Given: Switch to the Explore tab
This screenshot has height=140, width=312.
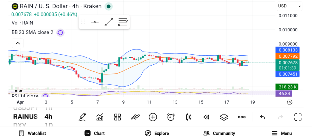Looking at the screenshot, I should point(157,133).
